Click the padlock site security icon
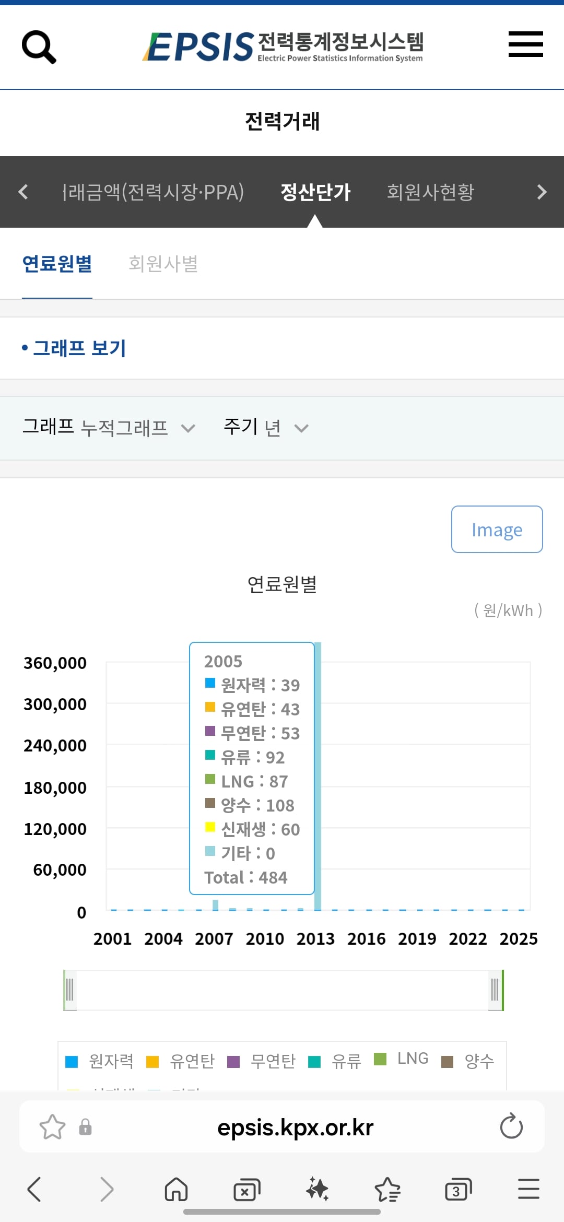The image size is (564, 1222). [85, 1127]
